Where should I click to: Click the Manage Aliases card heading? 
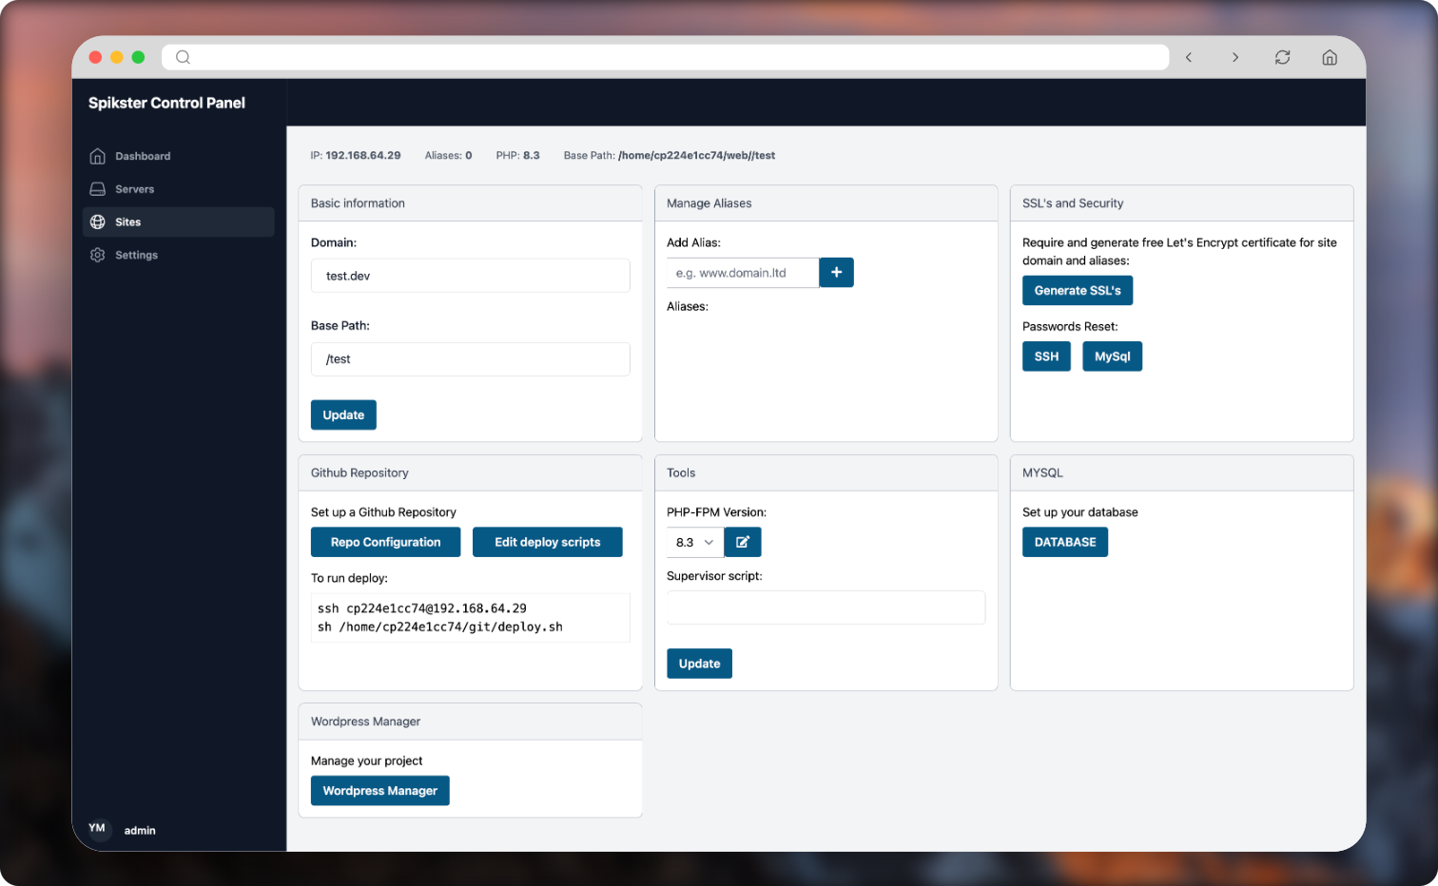click(709, 203)
